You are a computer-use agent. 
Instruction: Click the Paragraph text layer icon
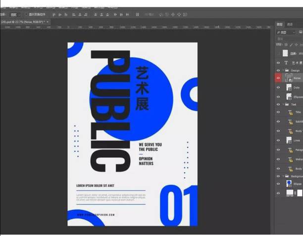coord(290,150)
